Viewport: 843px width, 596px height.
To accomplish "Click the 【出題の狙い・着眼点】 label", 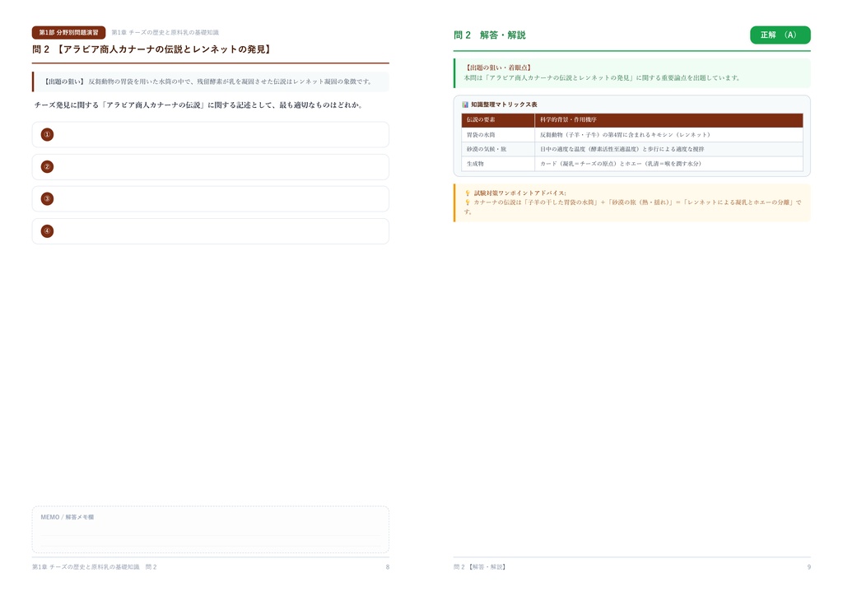I will tap(498, 68).
